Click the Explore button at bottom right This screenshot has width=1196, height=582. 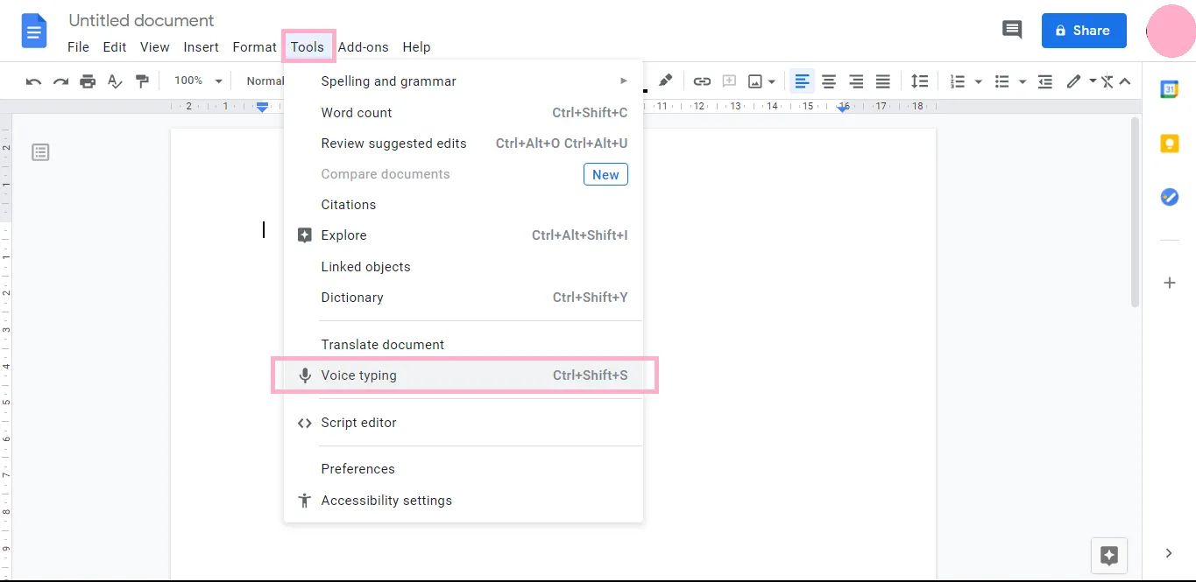(1108, 555)
